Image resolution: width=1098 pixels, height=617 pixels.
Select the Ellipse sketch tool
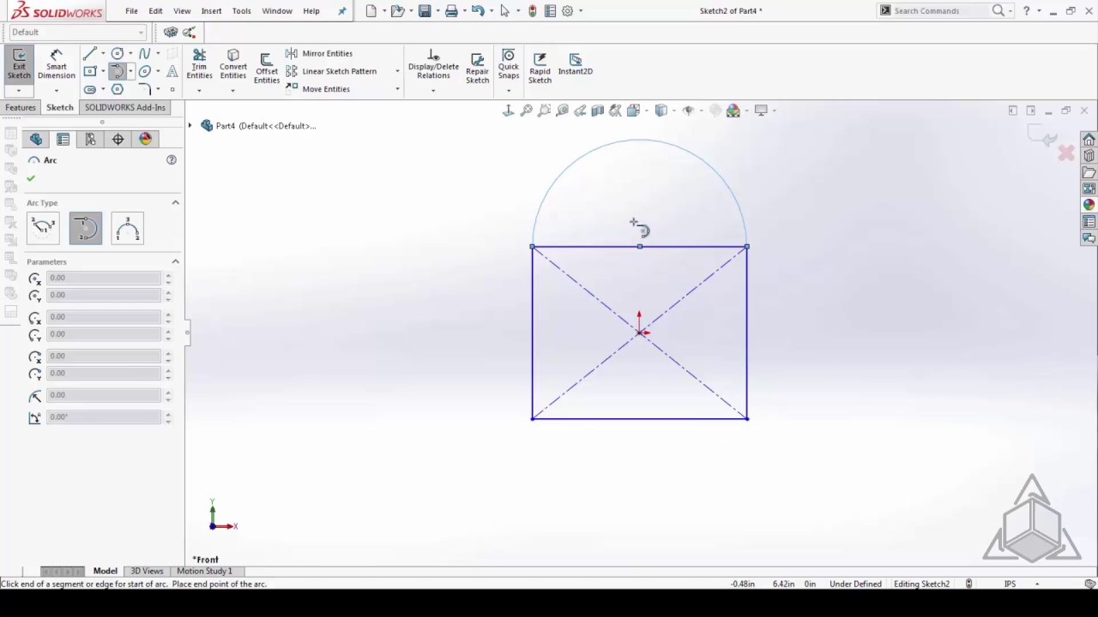tap(145, 71)
